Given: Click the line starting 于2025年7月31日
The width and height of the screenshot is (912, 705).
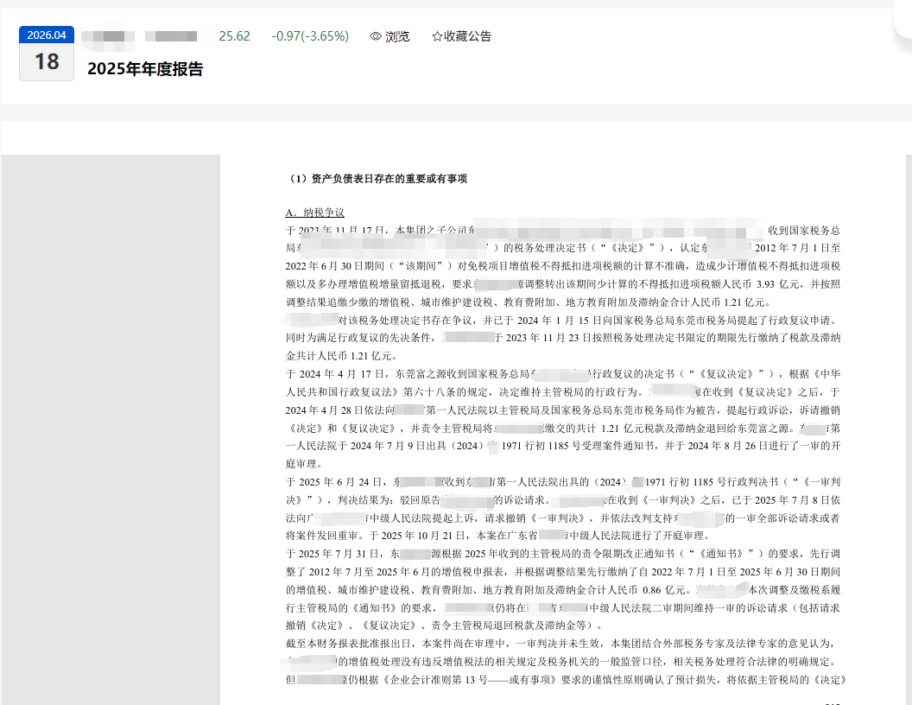Looking at the screenshot, I should (x=562, y=553).
